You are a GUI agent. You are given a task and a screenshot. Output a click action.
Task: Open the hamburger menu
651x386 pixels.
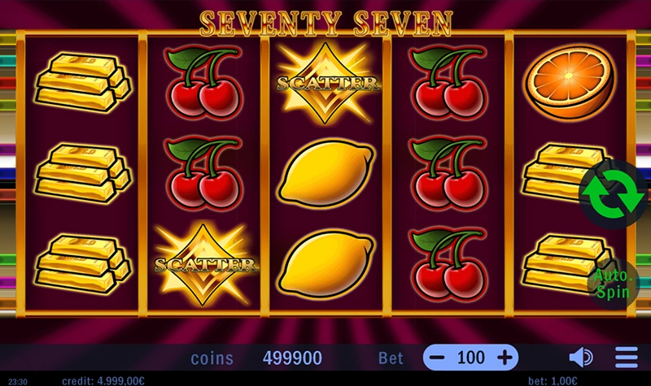click(x=627, y=358)
